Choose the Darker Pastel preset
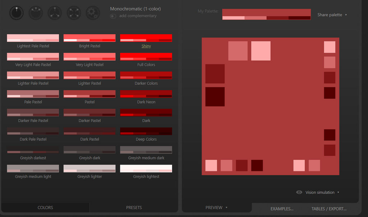The height and width of the screenshot is (217, 368). point(89,112)
